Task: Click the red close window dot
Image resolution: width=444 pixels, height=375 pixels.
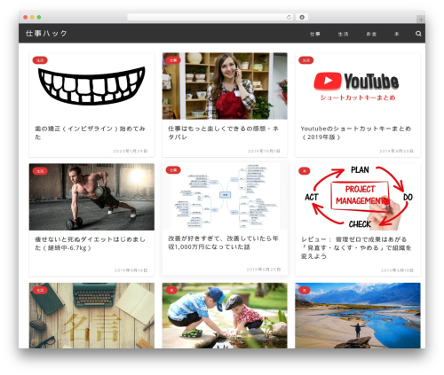Action: 26,17
